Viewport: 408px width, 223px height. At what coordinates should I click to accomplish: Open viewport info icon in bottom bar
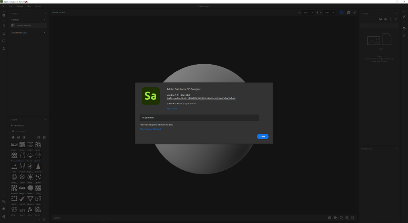330,218
